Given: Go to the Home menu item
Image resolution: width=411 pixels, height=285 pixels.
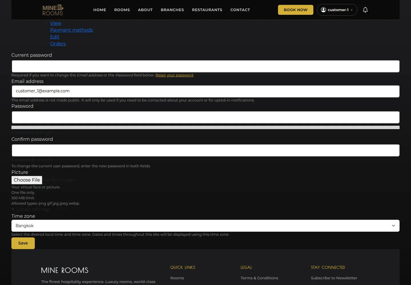Looking at the screenshot, I should click(100, 10).
